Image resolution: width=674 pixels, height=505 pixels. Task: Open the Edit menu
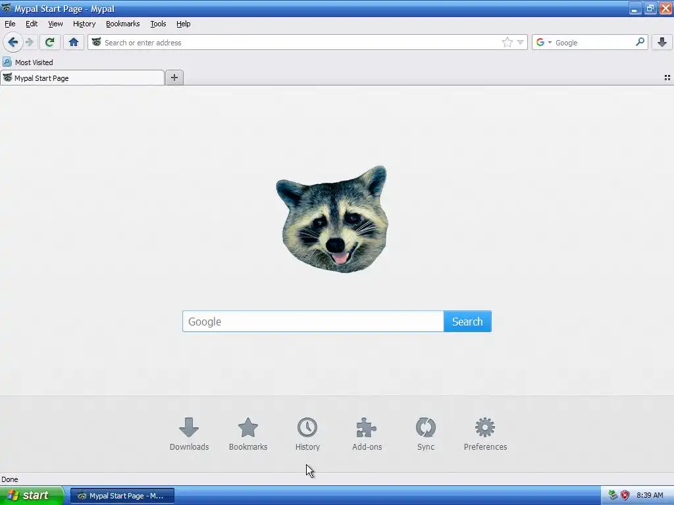point(32,24)
